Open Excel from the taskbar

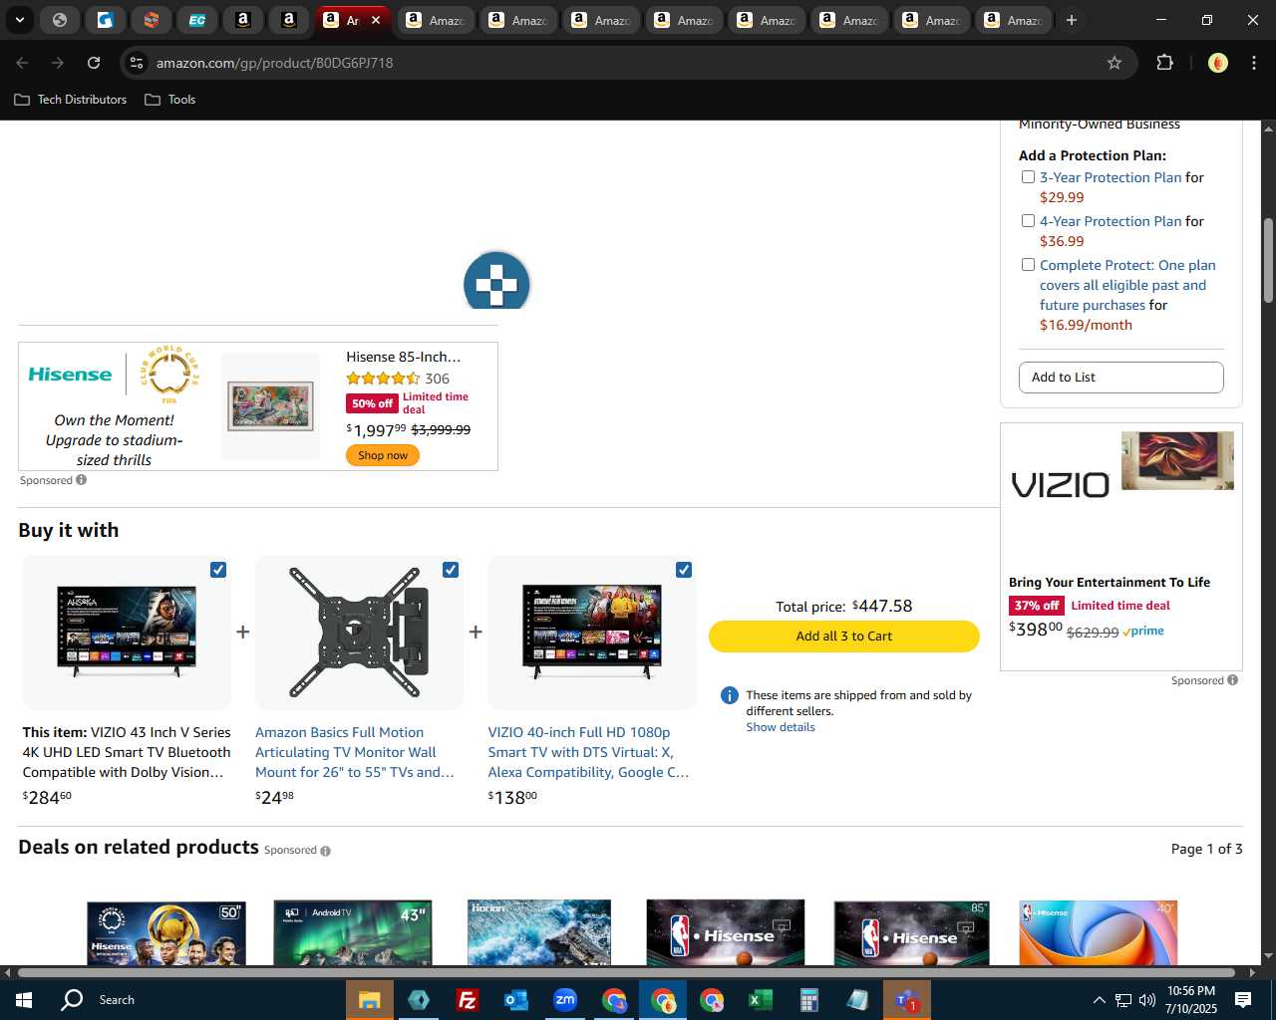click(x=760, y=1000)
